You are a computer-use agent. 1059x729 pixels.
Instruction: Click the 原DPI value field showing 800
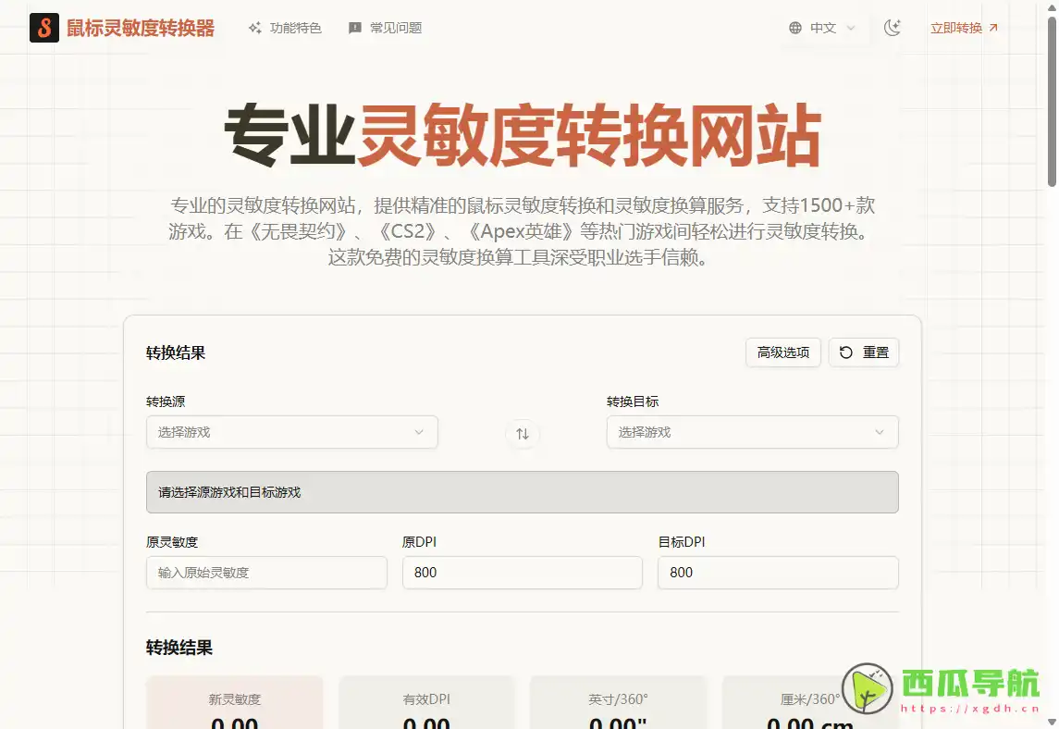(x=523, y=573)
